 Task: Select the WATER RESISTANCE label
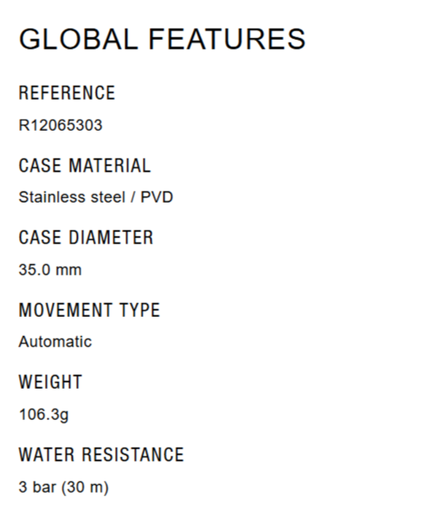(x=101, y=454)
